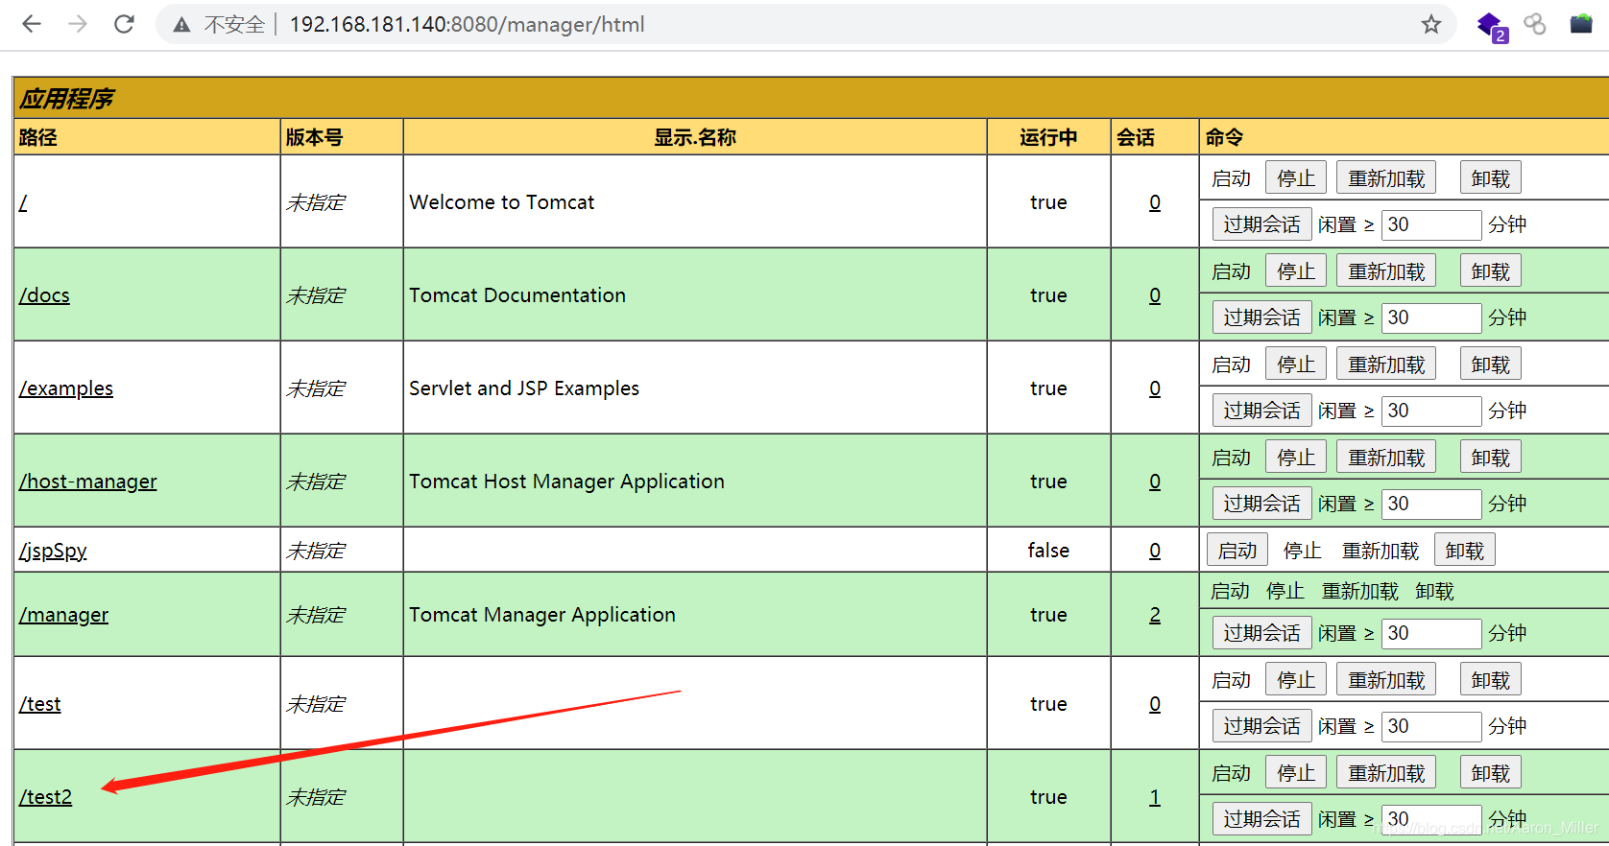Undeploy the /test application
The height and width of the screenshot is (846, 1609).
[1491, 680]
